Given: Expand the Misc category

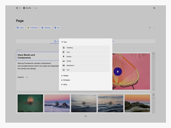Looking at the screenshot, I should (64, 84).
